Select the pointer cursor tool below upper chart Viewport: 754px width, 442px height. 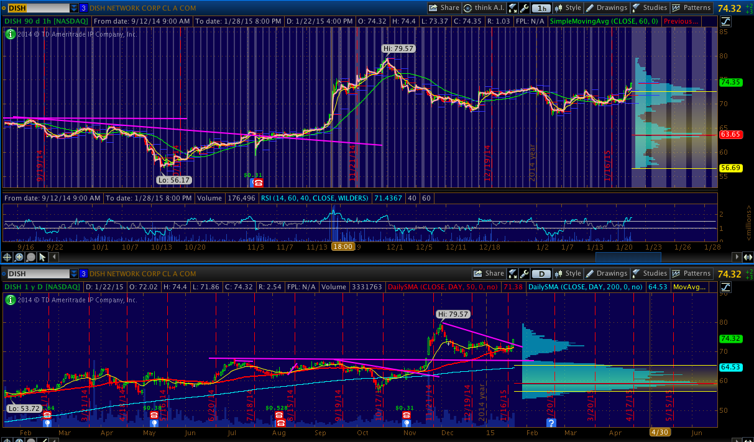click(x=43, y=256)
